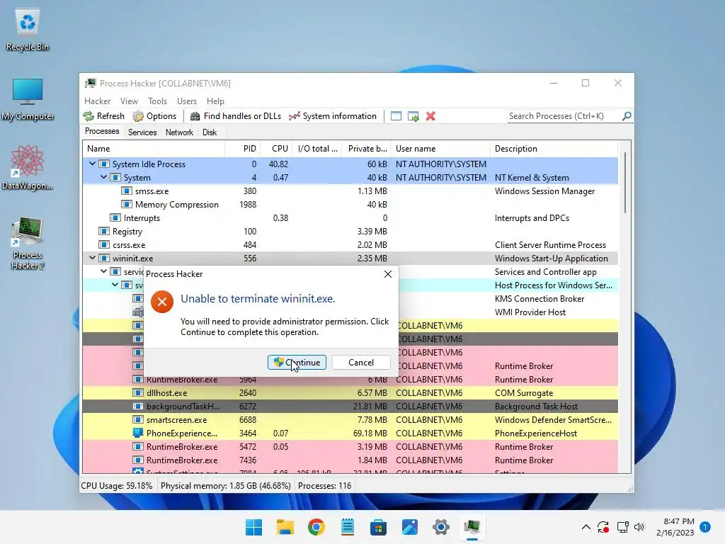Open the Options toolbar item
The width and height of the screenshot is (725, 544).
pos(154,116)
